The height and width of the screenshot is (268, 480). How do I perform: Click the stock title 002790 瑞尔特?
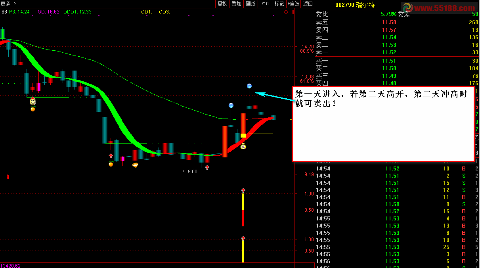tap(355, 5)
